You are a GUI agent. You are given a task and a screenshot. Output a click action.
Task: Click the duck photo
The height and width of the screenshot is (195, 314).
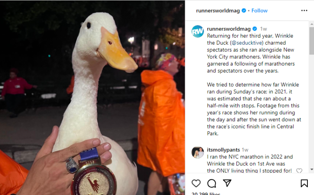click(x=92, y=97)
